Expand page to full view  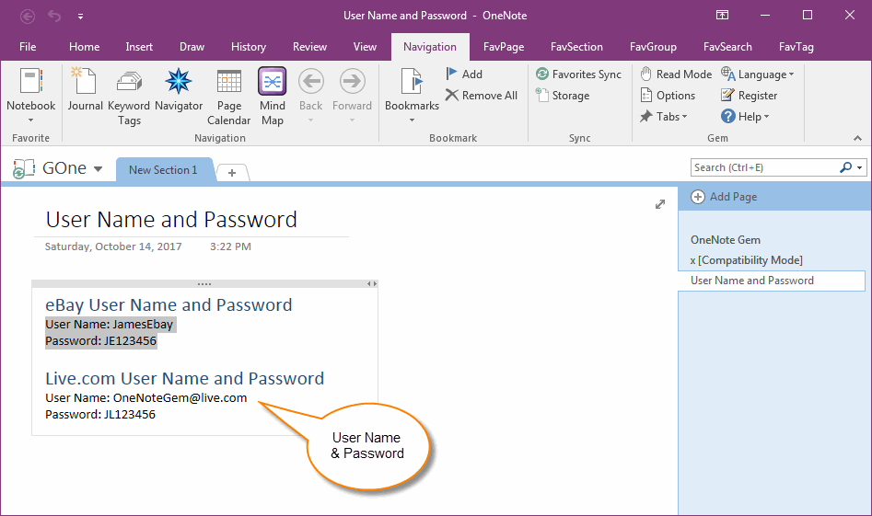(x=659, y=204)
